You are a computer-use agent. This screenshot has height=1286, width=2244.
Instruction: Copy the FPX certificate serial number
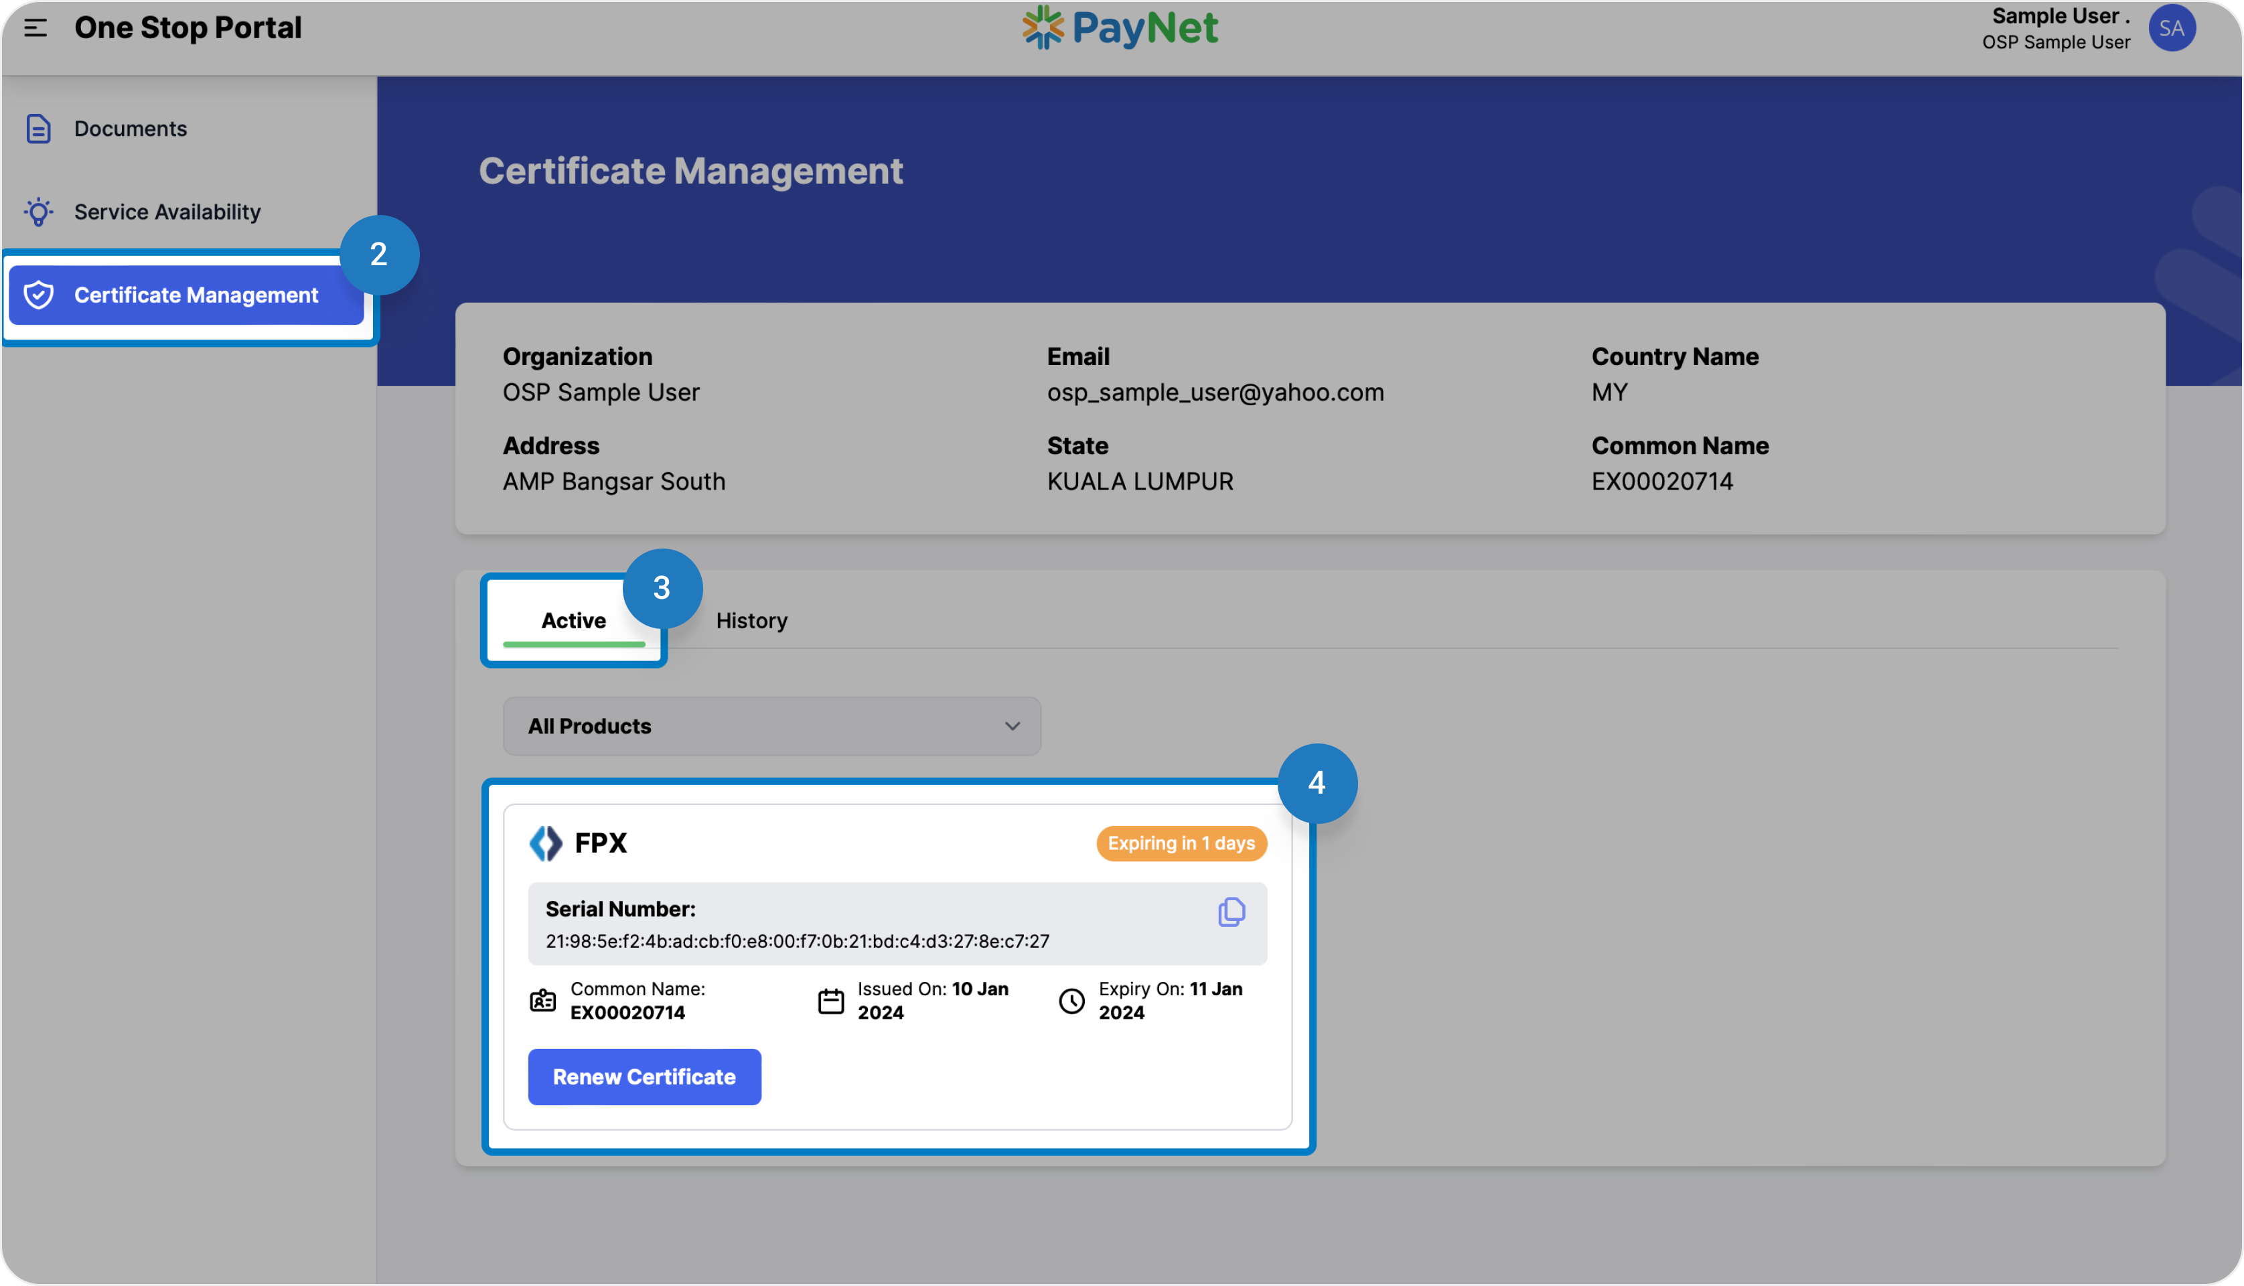point(1231,912)
